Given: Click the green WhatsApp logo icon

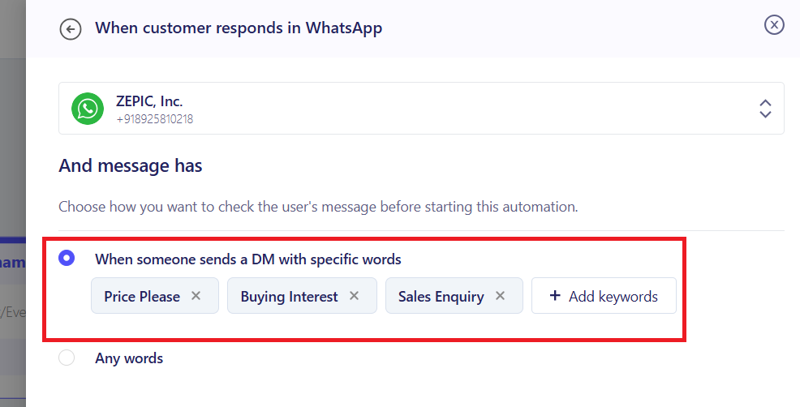Looking at the screenshot, I should click(87, 109).
